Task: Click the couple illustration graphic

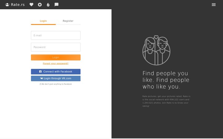Action: tap(156, 50)
